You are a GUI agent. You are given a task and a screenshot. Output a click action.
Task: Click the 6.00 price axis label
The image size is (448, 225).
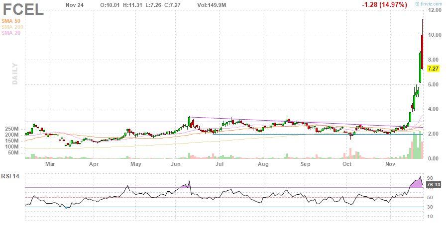point(434,84)
